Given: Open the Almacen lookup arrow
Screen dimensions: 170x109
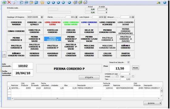Looking at the screenshot, I should (x=133, y=17).
